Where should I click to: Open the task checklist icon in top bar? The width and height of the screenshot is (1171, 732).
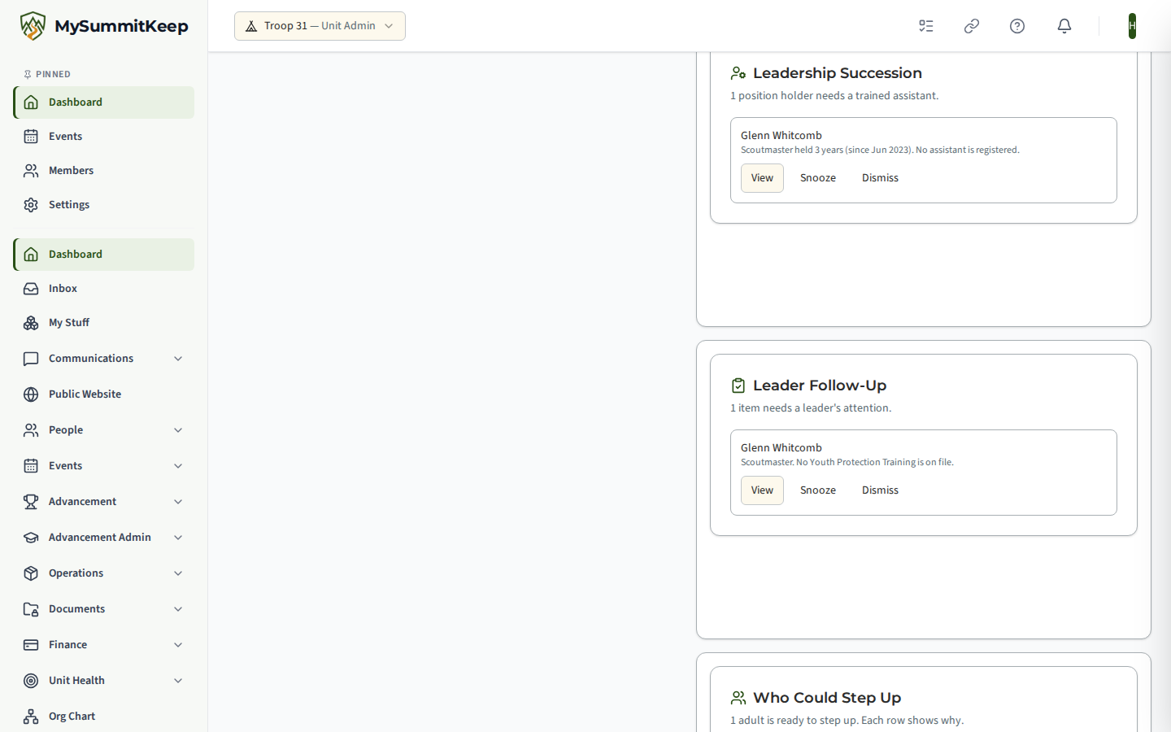pos(926,26)
